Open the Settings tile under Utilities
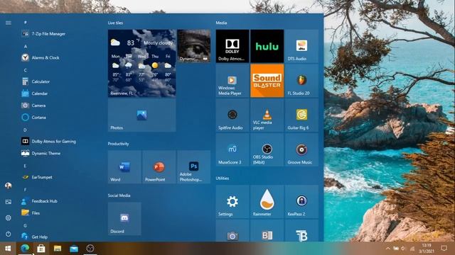Image resolution: width=455 pixels, height=255 pixels. click(232, 201)
